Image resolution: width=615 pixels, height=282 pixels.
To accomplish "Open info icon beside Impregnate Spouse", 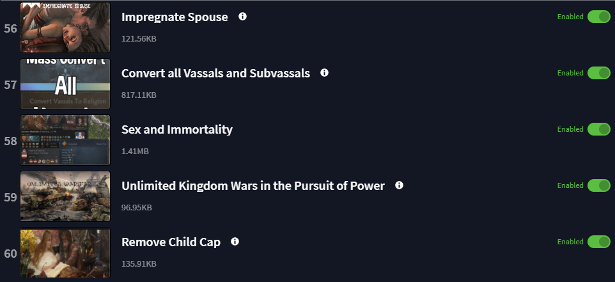I will click(x=243, y=17).
